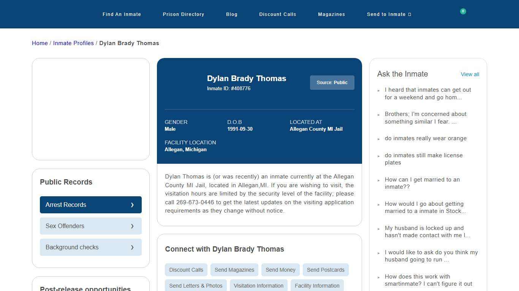Open the Blog page from the navigation bar
Image resolution: width=519 pixels, height=291 pixels.
[x=232, y=14]
